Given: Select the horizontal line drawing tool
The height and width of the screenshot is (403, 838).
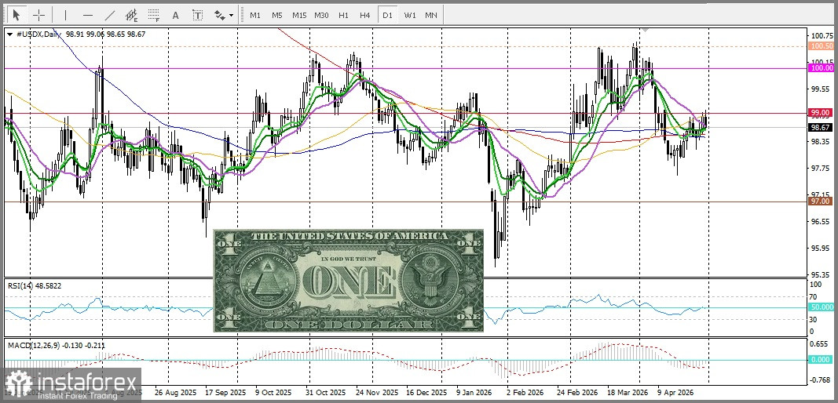Looking at the screenshot, I should 87,15.
